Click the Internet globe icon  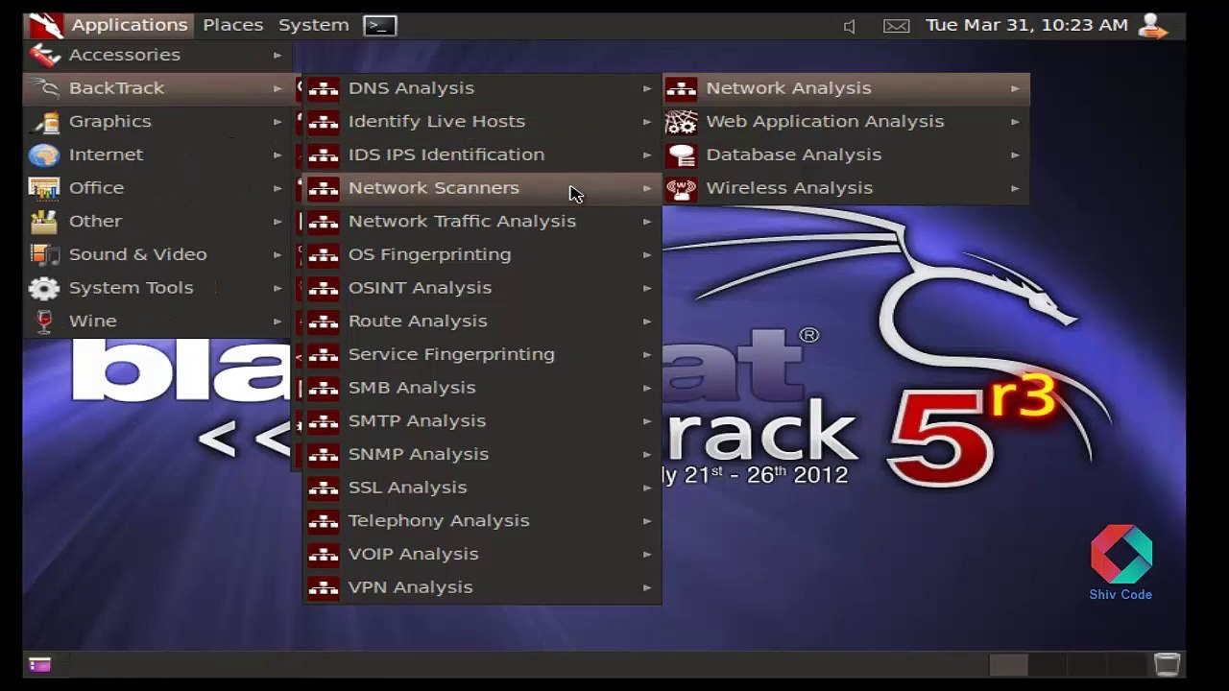click(44, 155)
